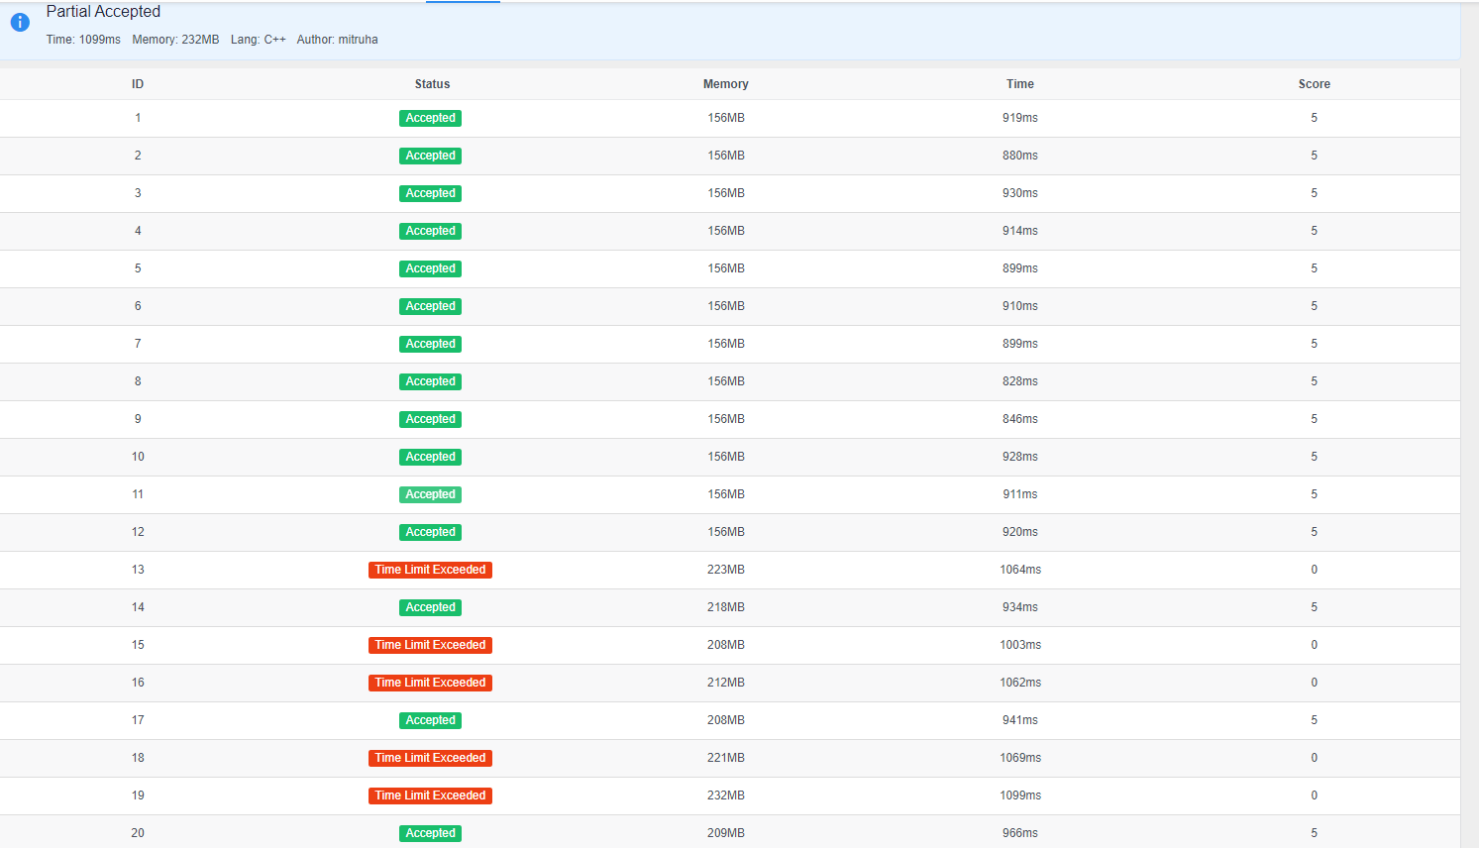Click Time Limit Exceeded badge in row 13
Screen dimensions: 1479x848
point(431,570)
